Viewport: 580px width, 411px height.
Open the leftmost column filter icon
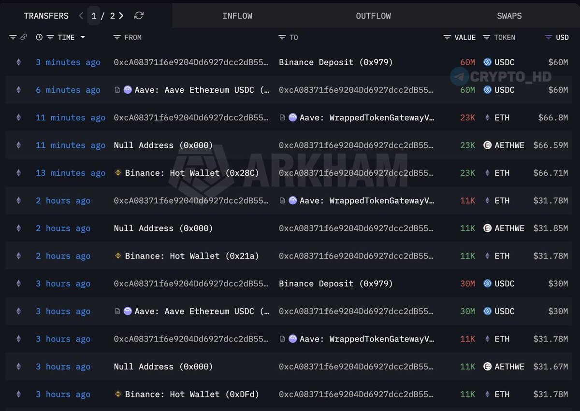[x=13, y=37]
